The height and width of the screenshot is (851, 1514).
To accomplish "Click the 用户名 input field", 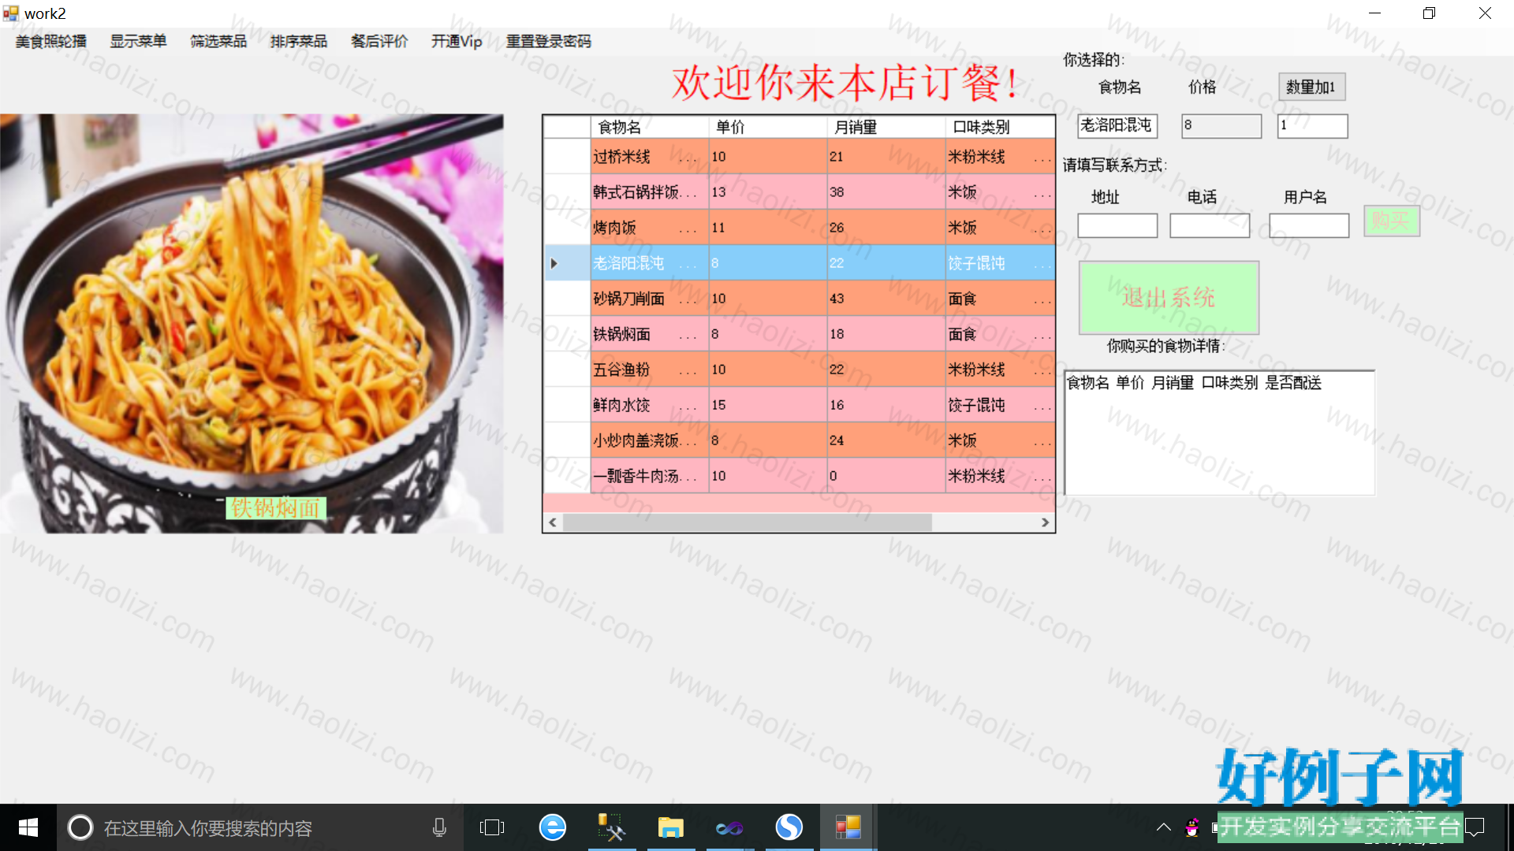I will pos(1309,226).
